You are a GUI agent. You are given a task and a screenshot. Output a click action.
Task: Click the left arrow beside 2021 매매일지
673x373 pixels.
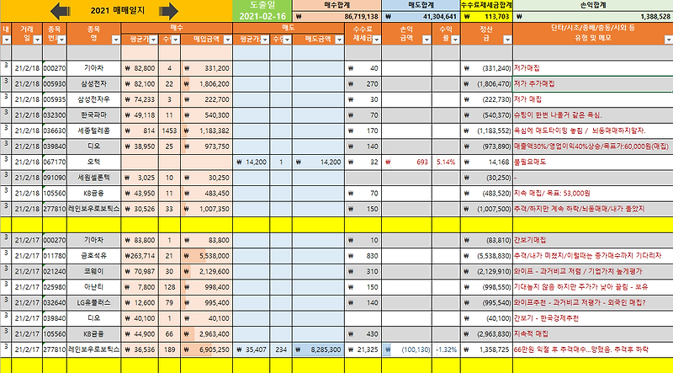tap(61, 11)
